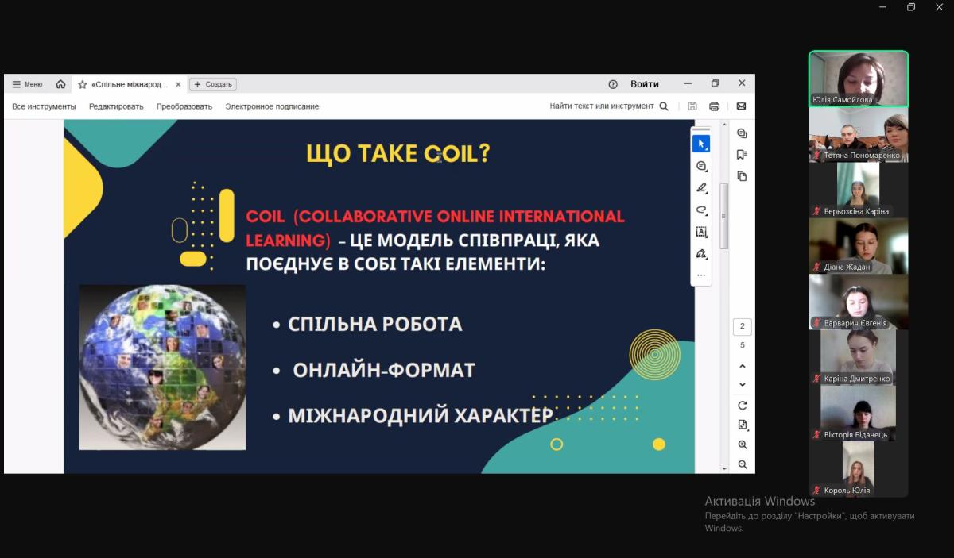Rotate the page clockwise icon
The width and height of the screenshot is (954, 558).
pos(743,406)
